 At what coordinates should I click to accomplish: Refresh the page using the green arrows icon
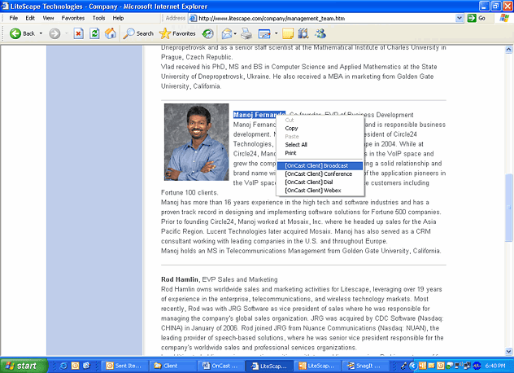tap(94, 33)
